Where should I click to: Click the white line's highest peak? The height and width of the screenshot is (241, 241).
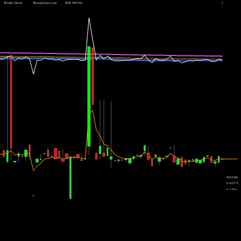coord(89,18)
